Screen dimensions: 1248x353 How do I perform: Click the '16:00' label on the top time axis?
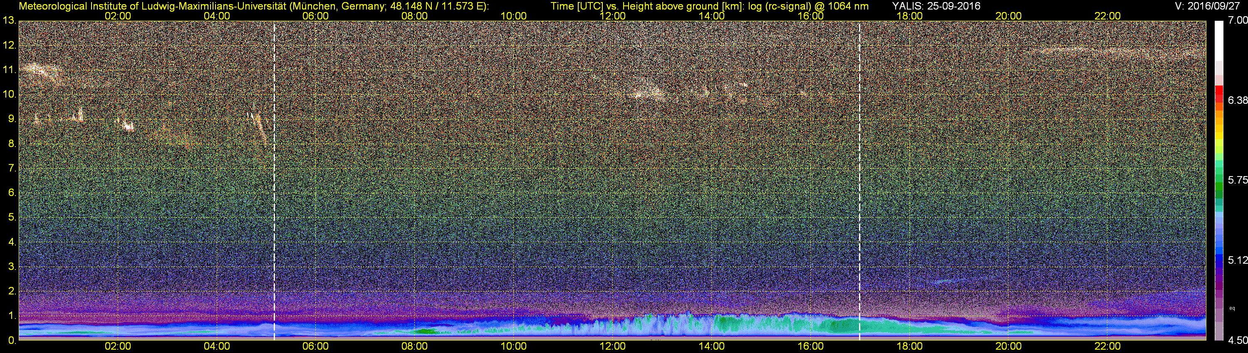coord(810,16)
